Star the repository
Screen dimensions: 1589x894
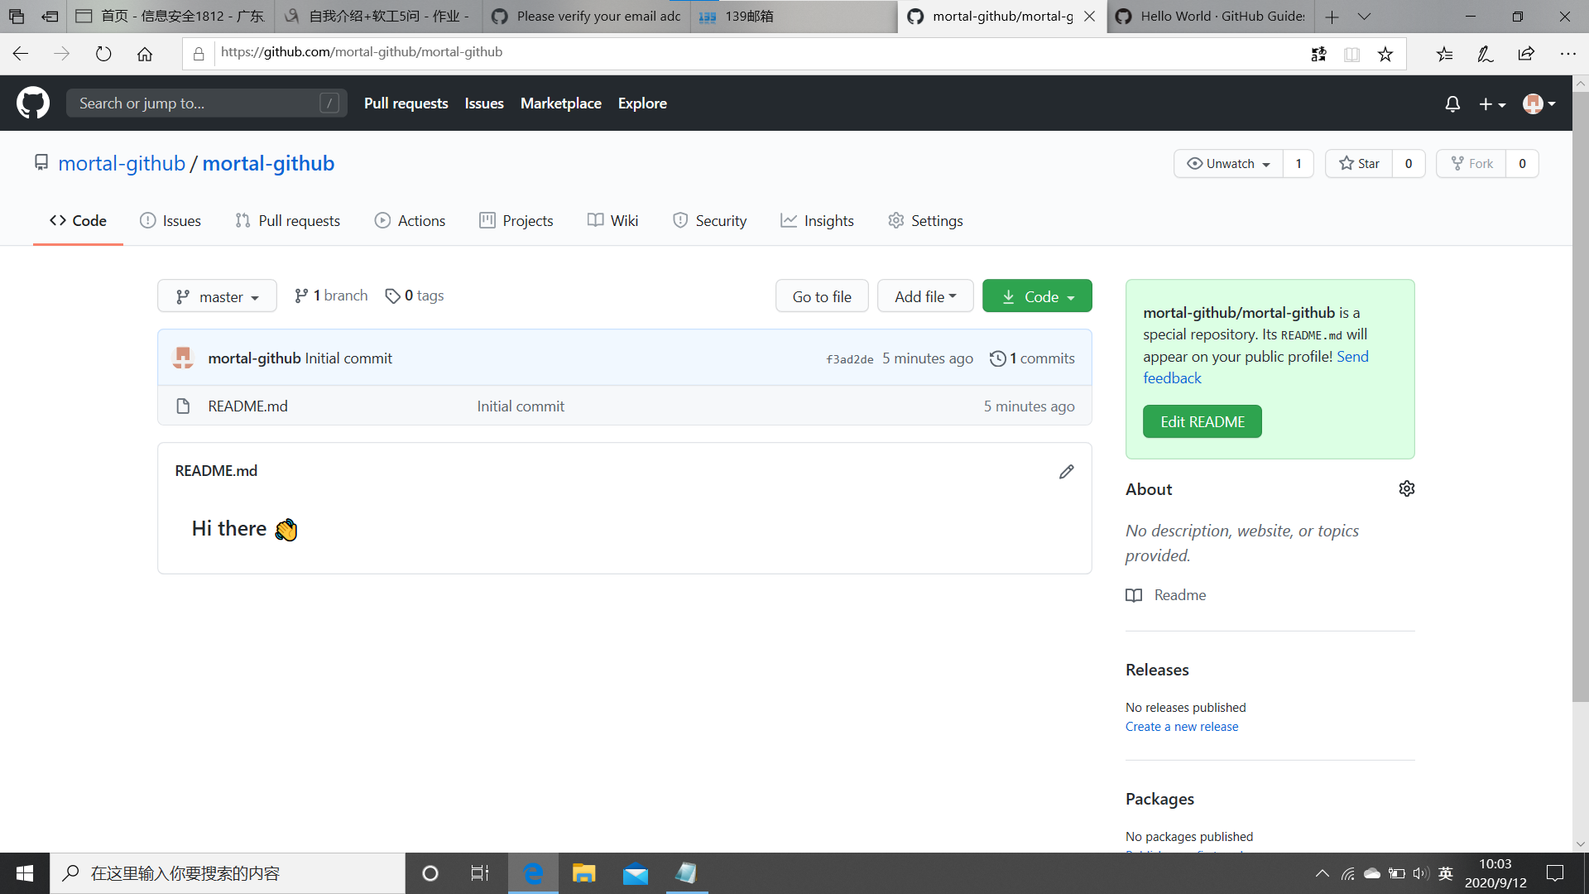click(x=1359, y=164)
